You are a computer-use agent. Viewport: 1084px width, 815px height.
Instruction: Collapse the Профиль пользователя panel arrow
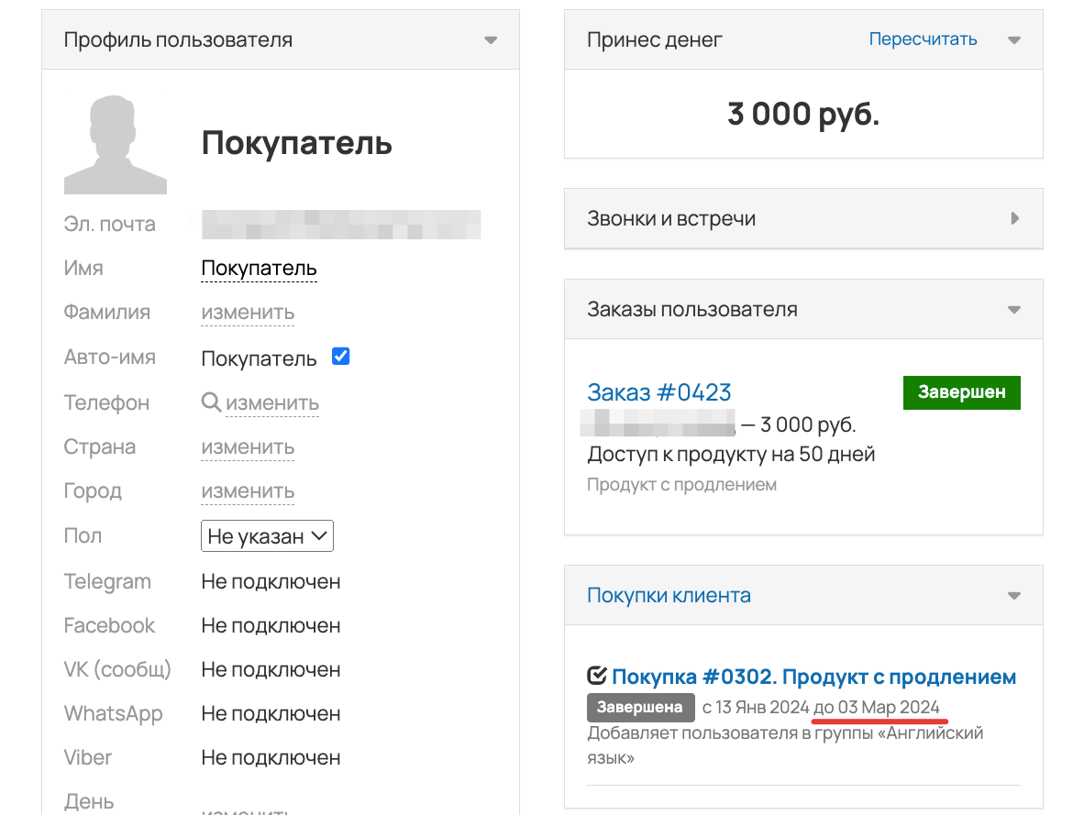tap(491, 40)
